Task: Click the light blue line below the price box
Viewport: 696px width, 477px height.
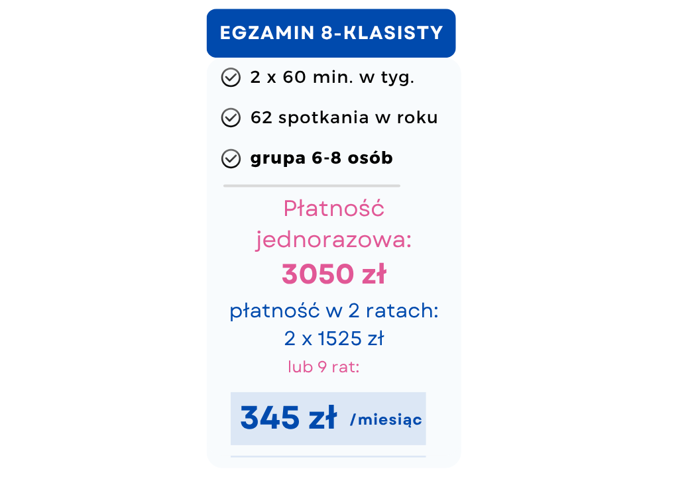Action: 328,456
